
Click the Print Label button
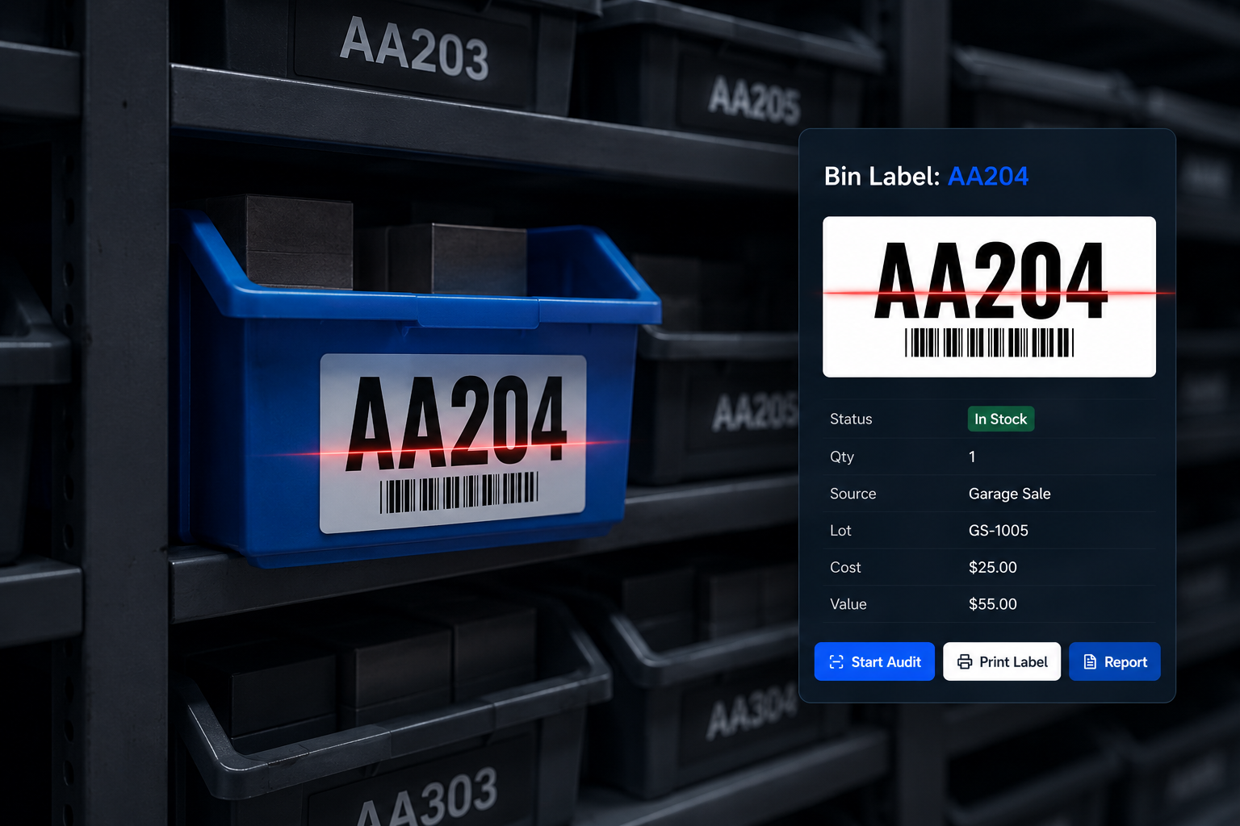pyautogui.click(x=1002, y=661)
